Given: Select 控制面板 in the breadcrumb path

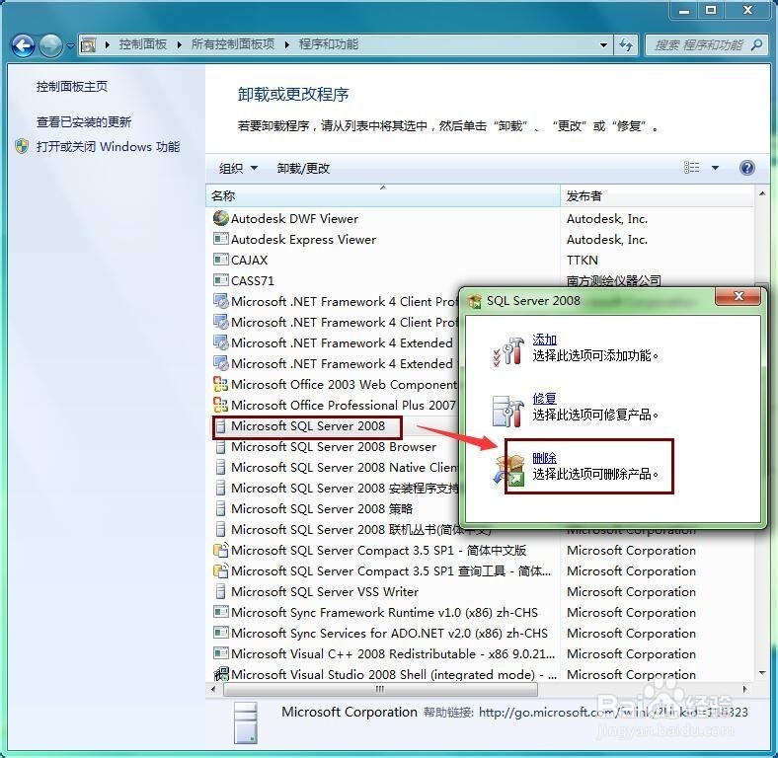Looking at the screenshot, I should coord(143,44).
